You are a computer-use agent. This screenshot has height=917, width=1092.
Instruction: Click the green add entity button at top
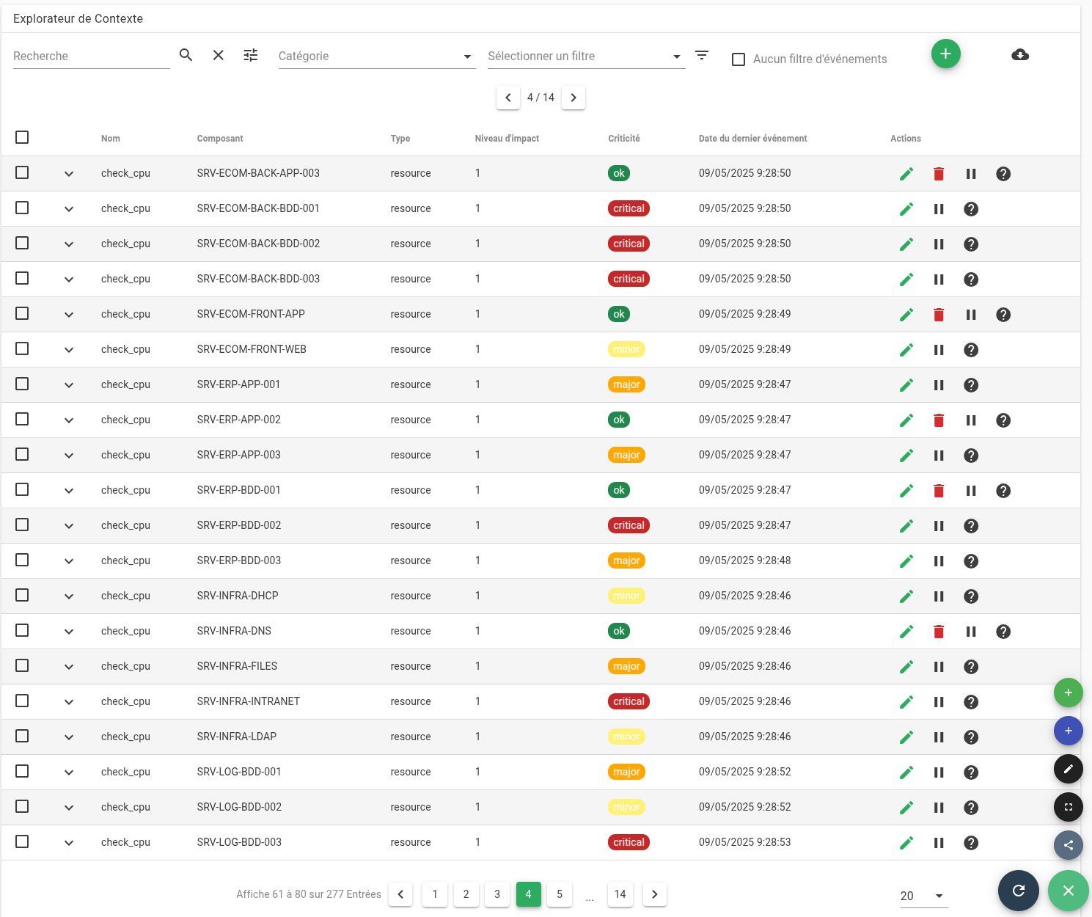point(946,54)
